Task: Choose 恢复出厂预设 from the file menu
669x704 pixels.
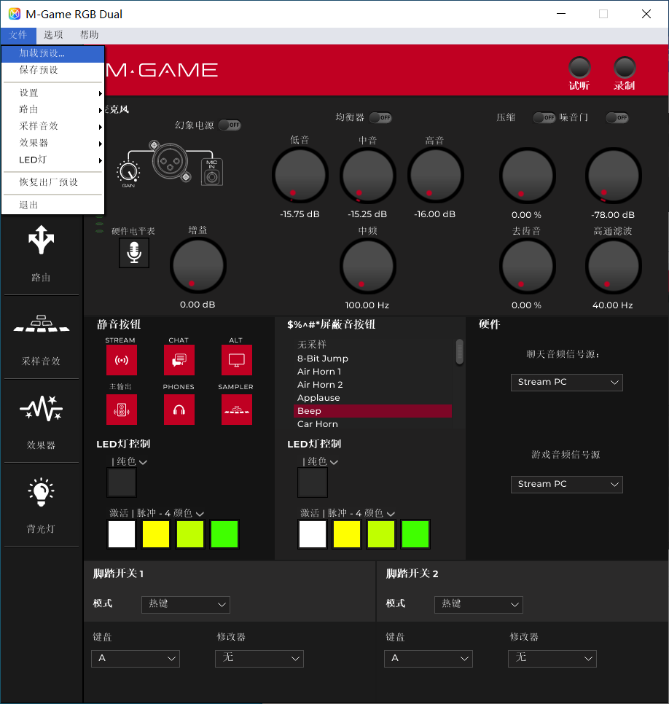Action: coord(53,182)
